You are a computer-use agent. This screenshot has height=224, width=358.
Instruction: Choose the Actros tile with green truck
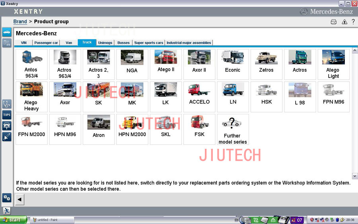[x=300, y=64]
